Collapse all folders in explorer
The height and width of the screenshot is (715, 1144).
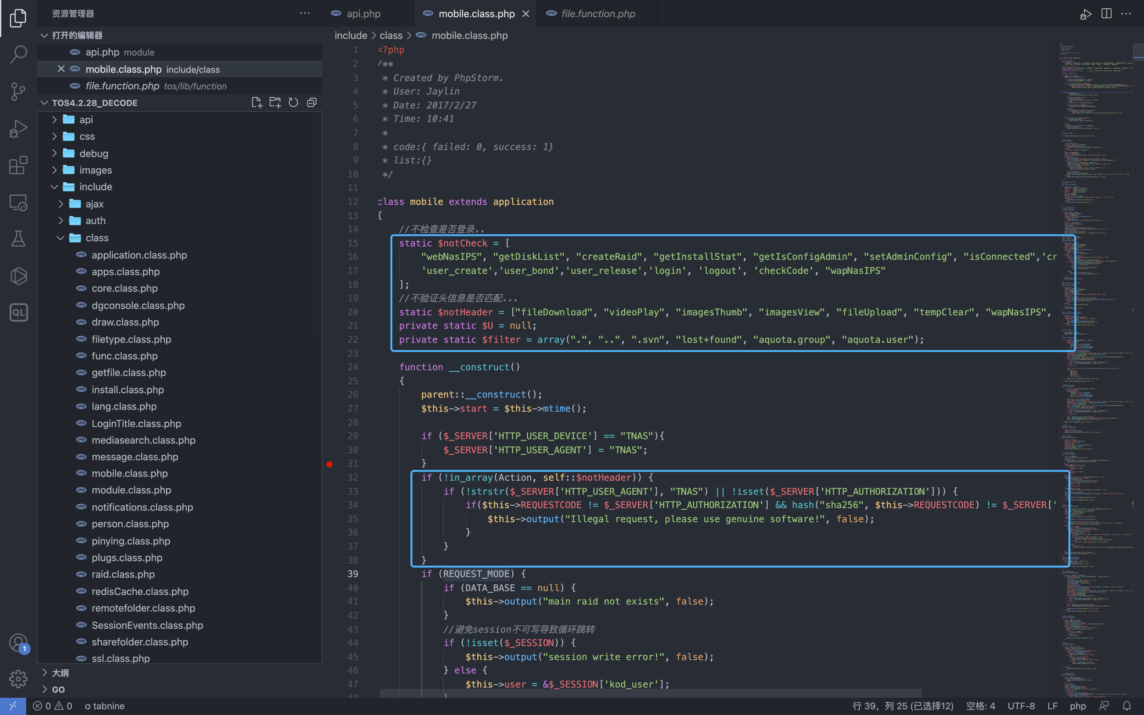[x=312, y=102]
